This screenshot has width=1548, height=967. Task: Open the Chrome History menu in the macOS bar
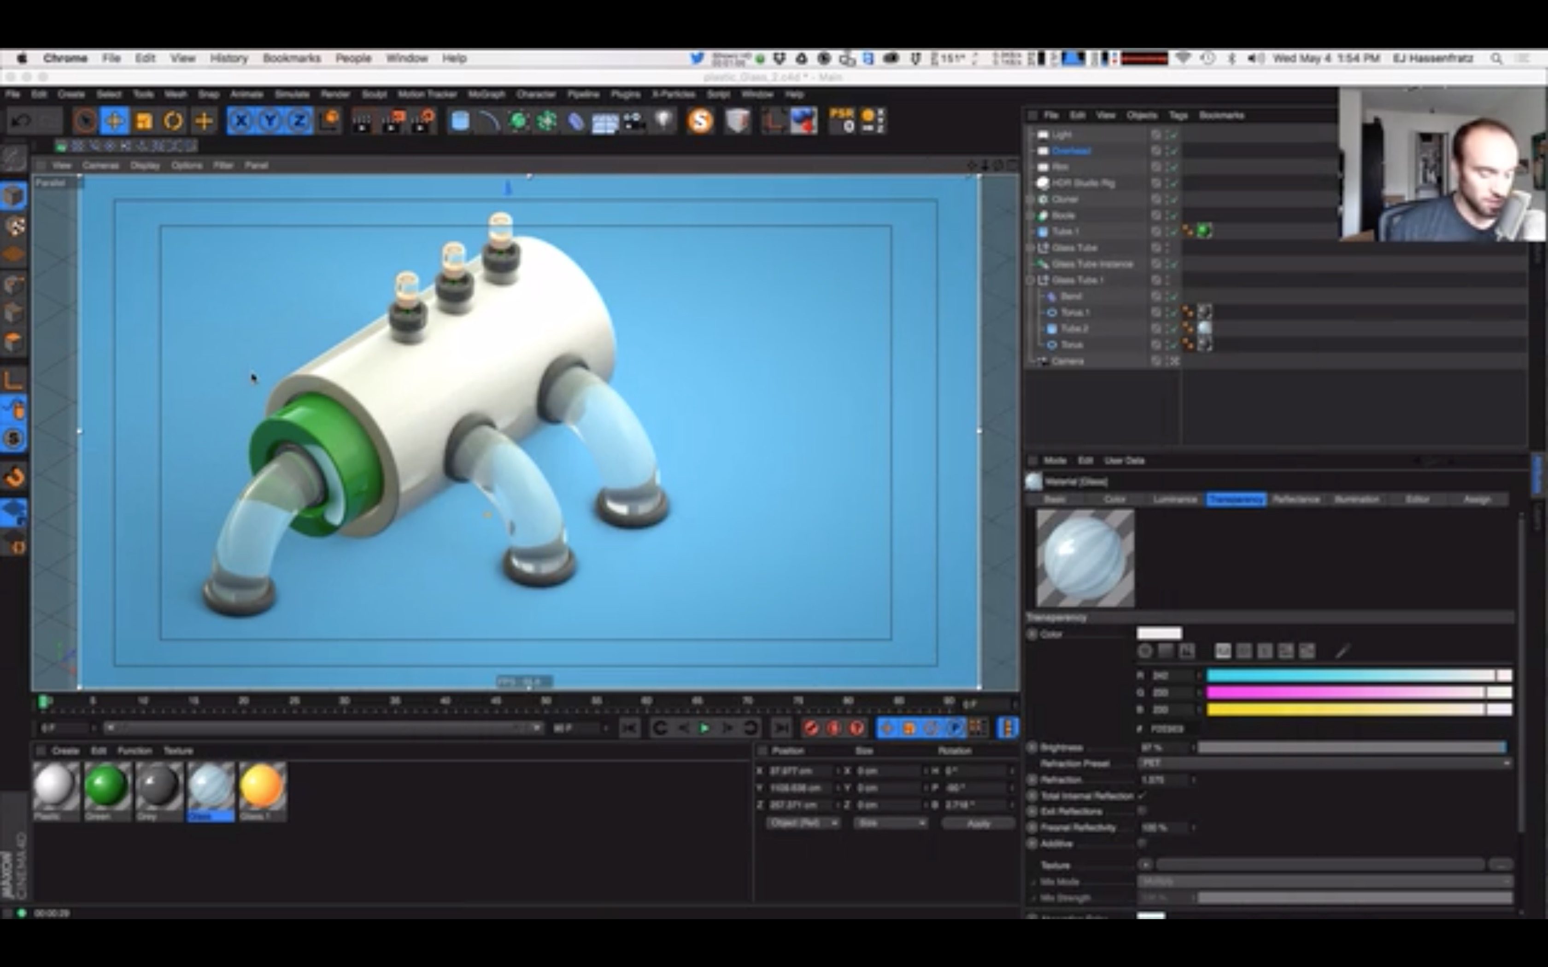tap(229, 58)
